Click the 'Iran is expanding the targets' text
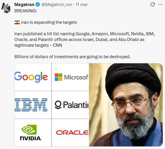The image size is (165, 149). tap(49, 22)
